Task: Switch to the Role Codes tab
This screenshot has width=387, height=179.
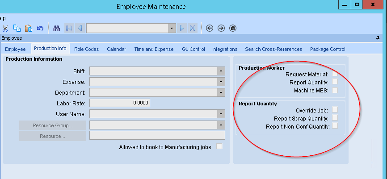Action: (x=87, y=49)
